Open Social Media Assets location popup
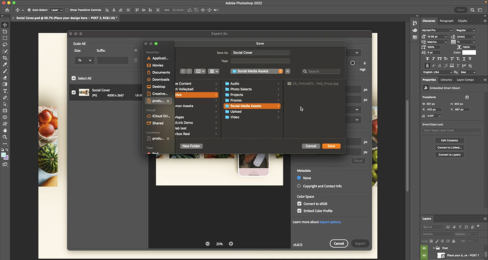Viewport: 488px width, 260px height. (x=257, y=71)
